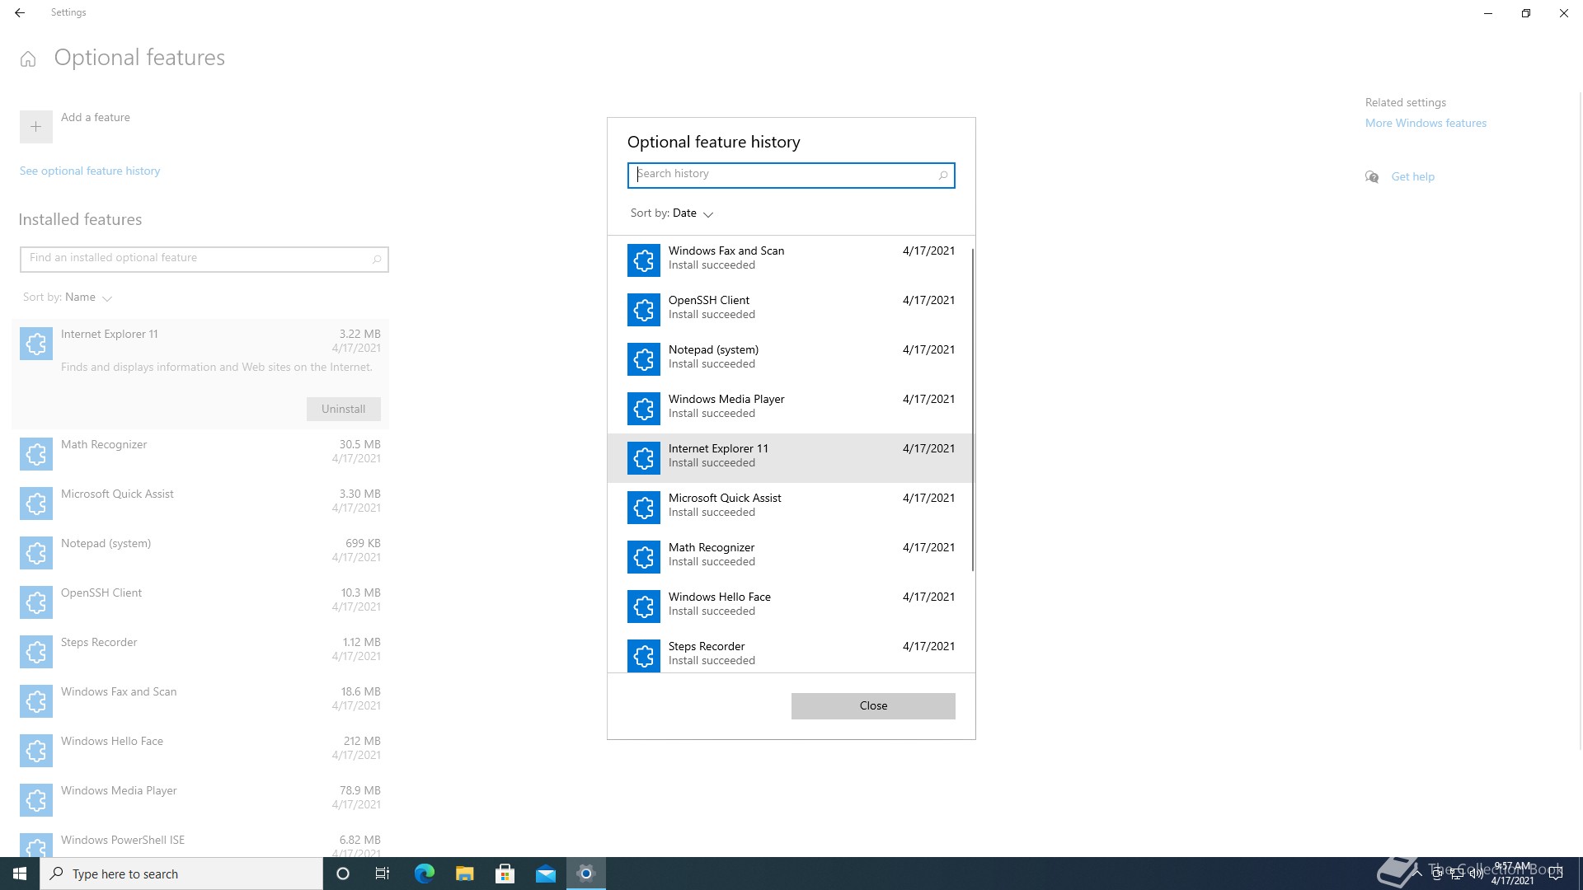Select OpenSSH Client name in history list
Image resolution: width=1583 pixels, height=890 pixels.
tap(709, 301)
